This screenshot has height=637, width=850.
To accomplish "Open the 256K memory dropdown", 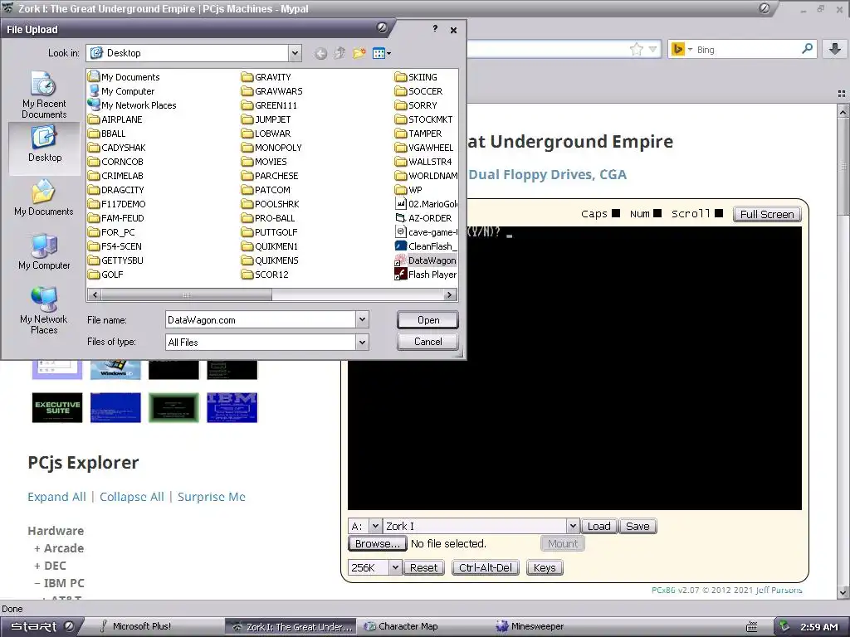I will 395,567.
